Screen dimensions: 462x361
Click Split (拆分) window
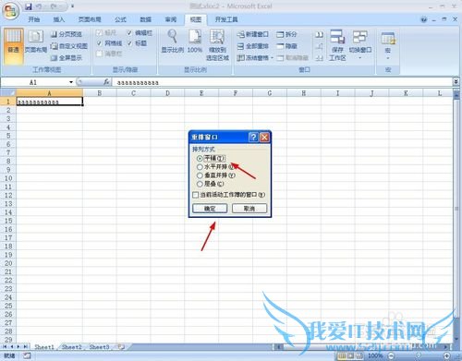pos(286,34)
